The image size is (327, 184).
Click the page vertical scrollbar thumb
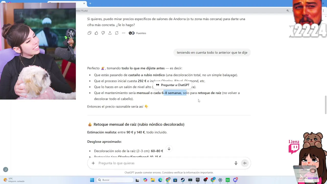tap(325, 105)
